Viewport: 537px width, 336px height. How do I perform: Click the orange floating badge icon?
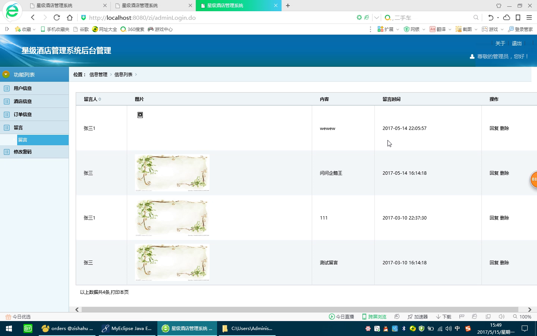tap(534, 180)
